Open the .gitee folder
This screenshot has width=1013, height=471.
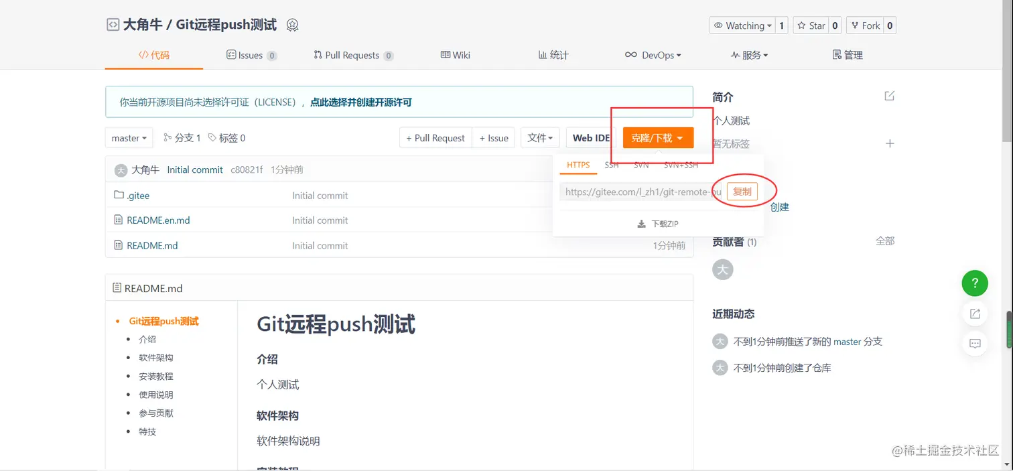click(x=138, y=196)
